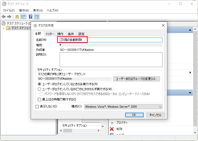Click 削除 in the actions pane
198x141 pixels.
point(119,129)
